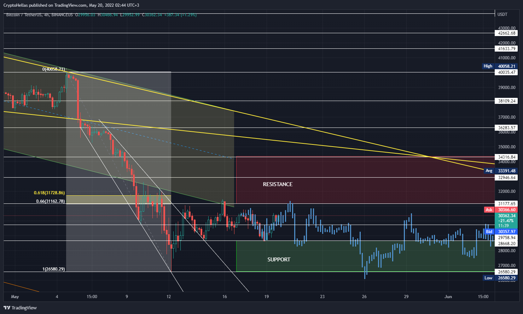523x314 pixels.
Task: Click the 37000.00 price axis tick
Action: [507, 117]
